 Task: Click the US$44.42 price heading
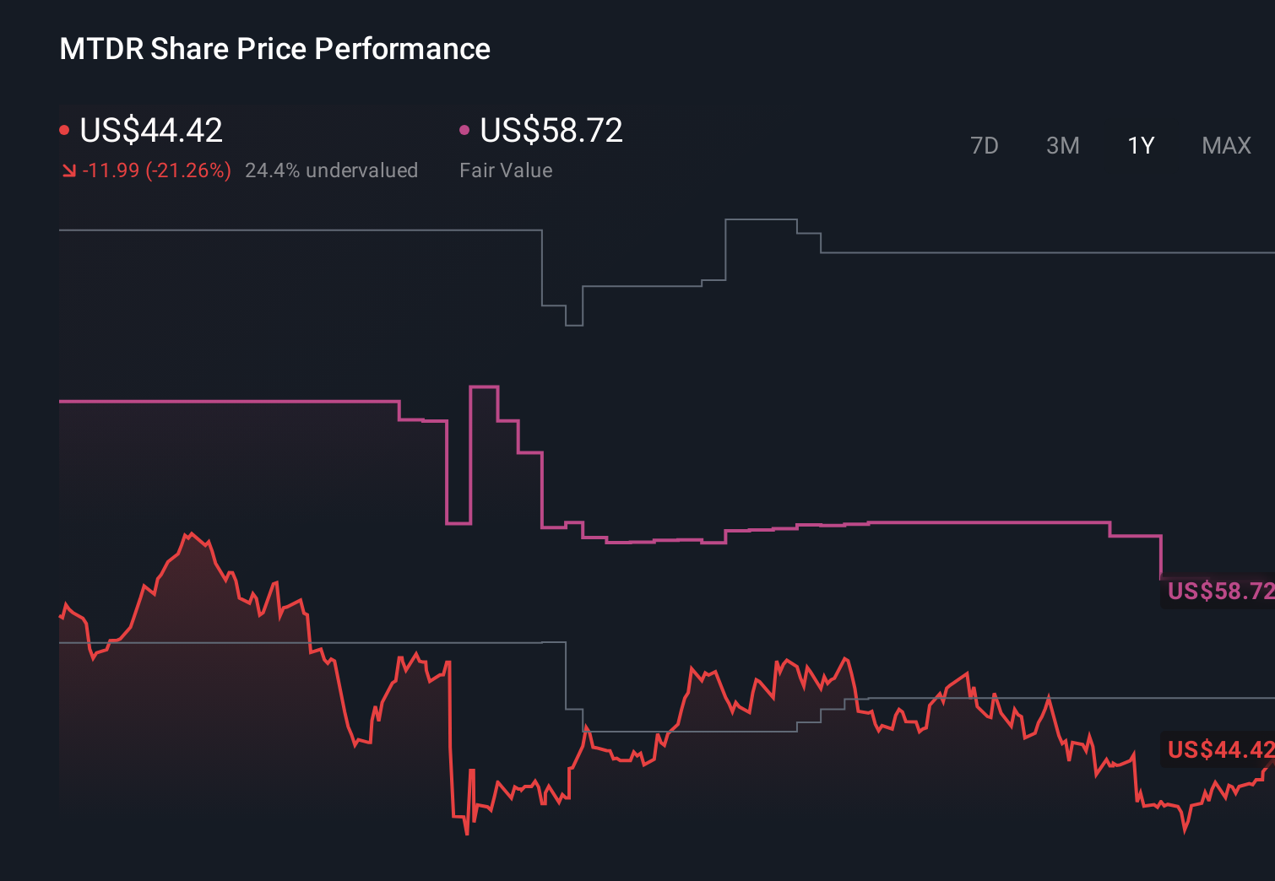(x=151, y=130)
